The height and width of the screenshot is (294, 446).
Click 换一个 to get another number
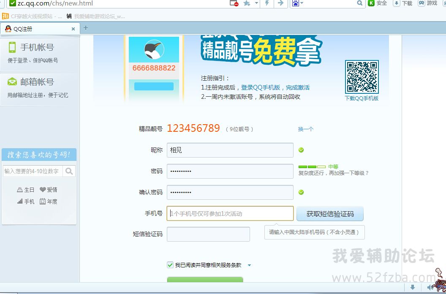[306, 129]
